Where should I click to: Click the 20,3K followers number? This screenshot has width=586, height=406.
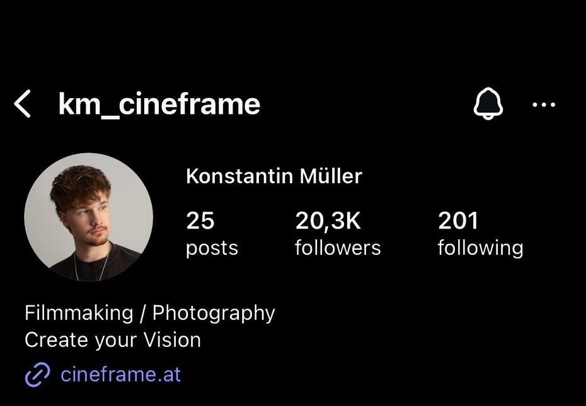[328, 221]
